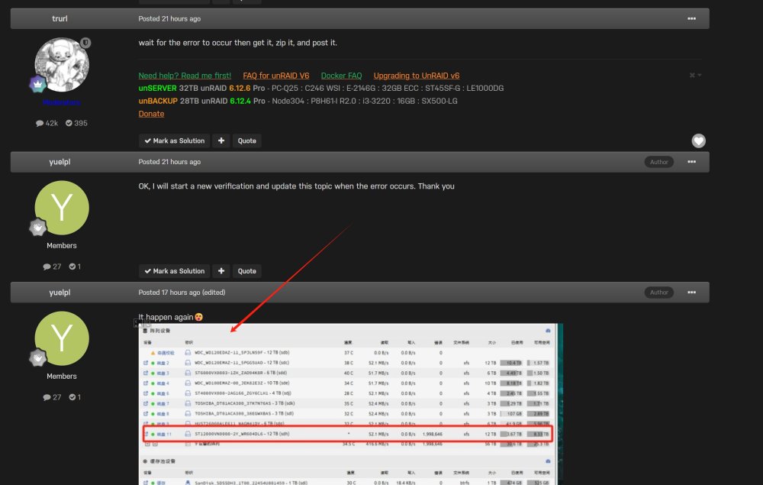Click rank badge on yuelpl's avatar in 17-hour post

[37, 358]
